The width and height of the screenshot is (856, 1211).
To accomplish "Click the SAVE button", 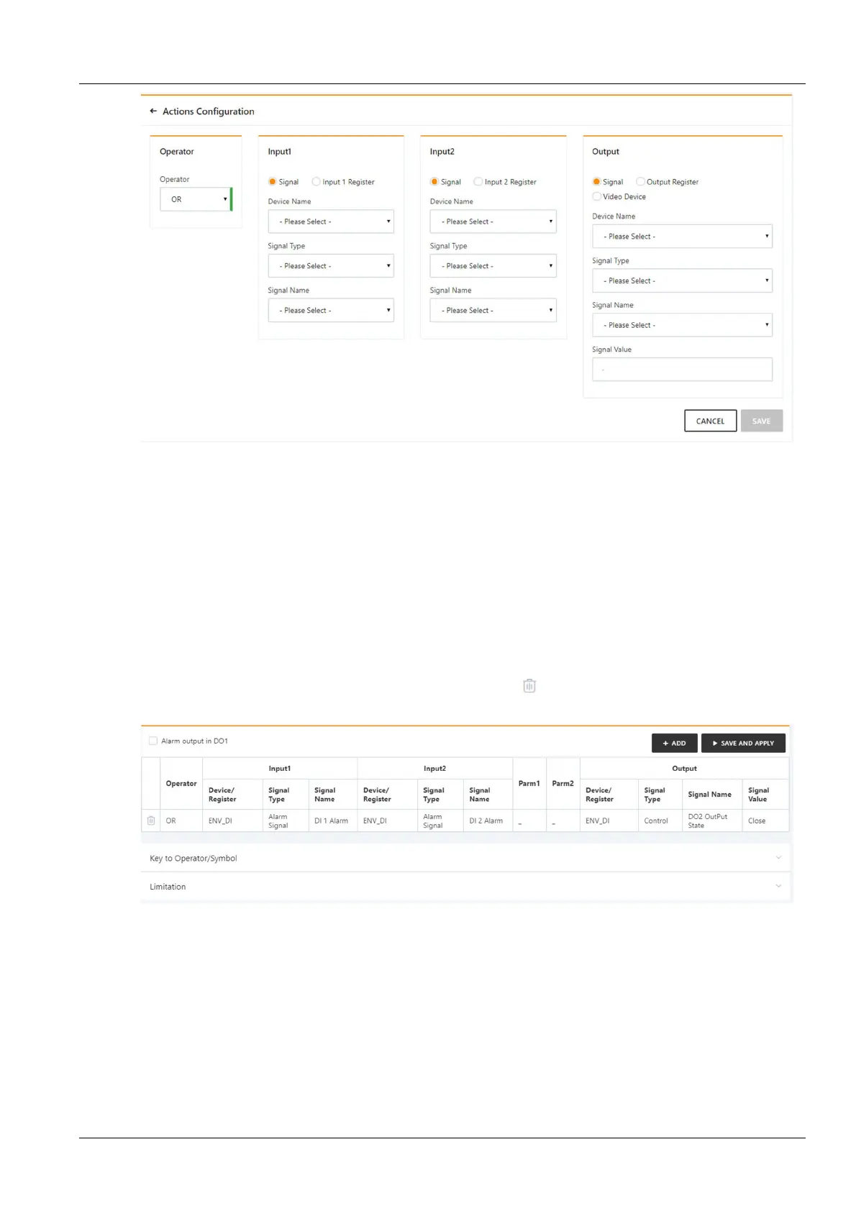I will (x=761, y=421).
